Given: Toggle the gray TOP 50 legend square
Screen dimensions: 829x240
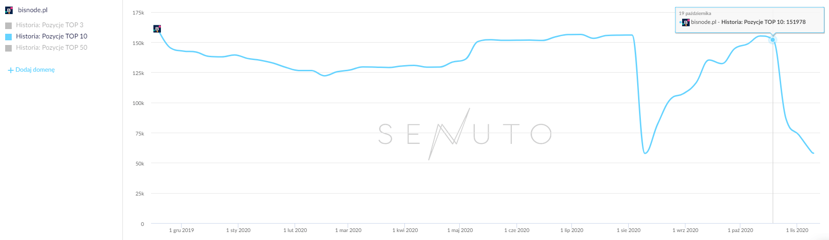Looking at the screenshot, I should coord(8,48).
